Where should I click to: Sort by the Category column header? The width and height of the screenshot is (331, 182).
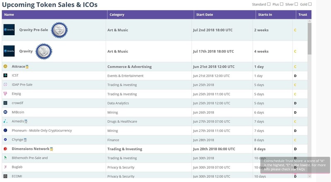(x=117, y=14)
